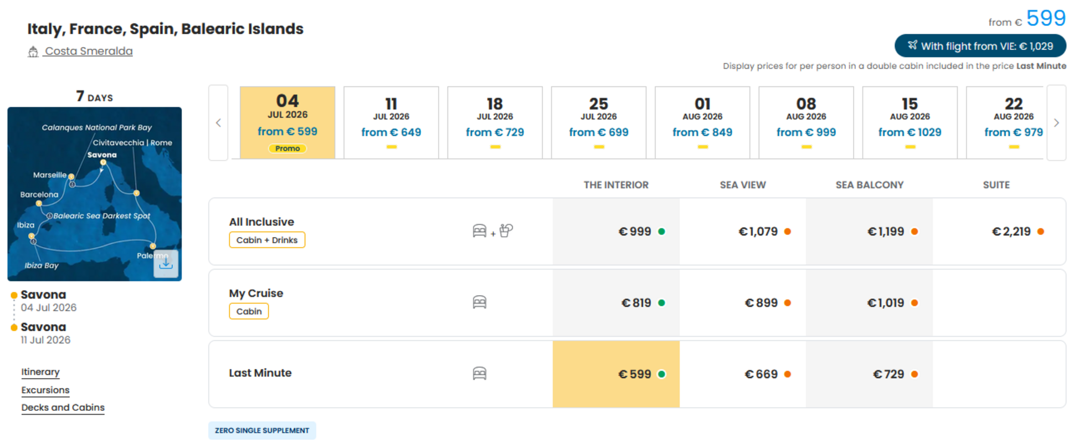The image size is (1069, 443).
Task: Show next departure dates with right arrow
Action: [x=1056, y=123]
